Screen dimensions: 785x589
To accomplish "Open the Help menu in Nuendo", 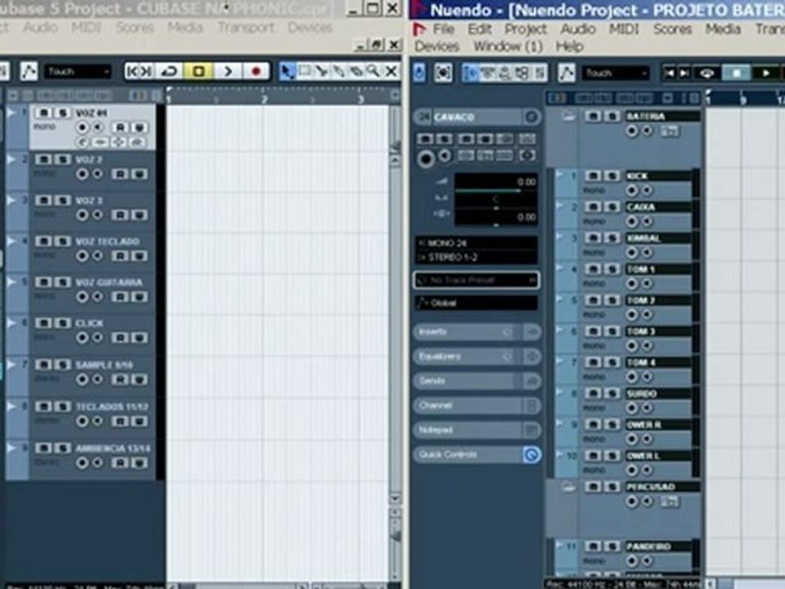I will coord(569,47).
